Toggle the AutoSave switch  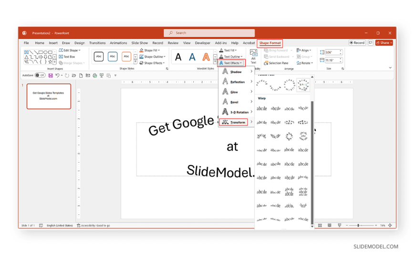40,75
